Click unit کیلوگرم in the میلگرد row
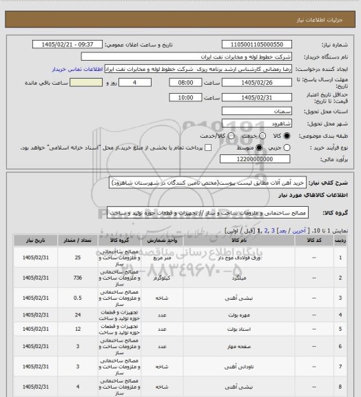 (162, 278)
